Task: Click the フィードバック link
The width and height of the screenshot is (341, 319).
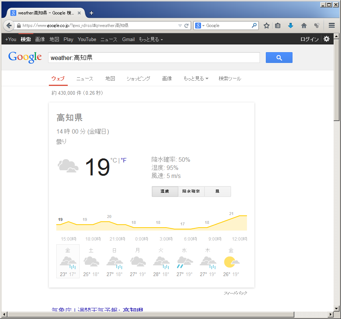Action: [x=235, y=293]
